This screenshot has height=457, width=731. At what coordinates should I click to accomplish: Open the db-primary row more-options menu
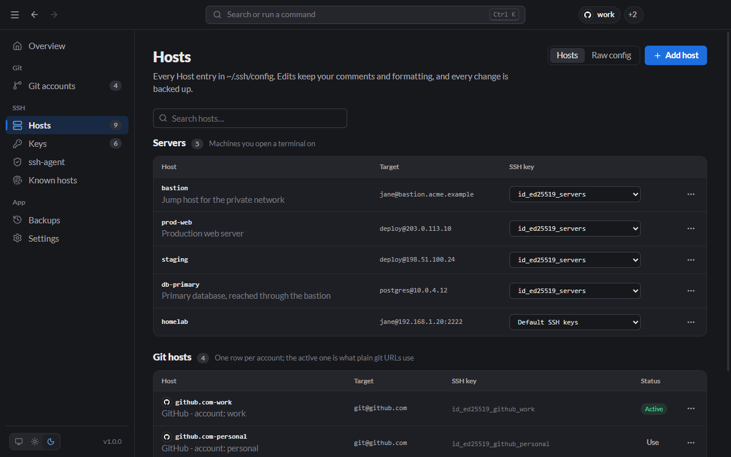691,291
